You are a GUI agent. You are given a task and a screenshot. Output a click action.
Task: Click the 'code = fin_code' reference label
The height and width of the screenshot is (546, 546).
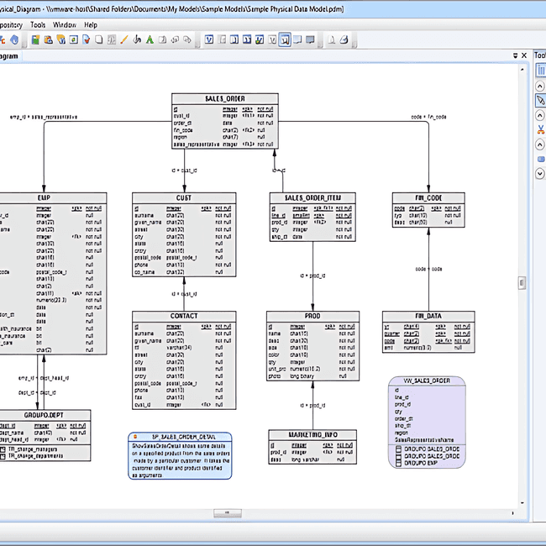pyautogui.click(x=428, y=117)
